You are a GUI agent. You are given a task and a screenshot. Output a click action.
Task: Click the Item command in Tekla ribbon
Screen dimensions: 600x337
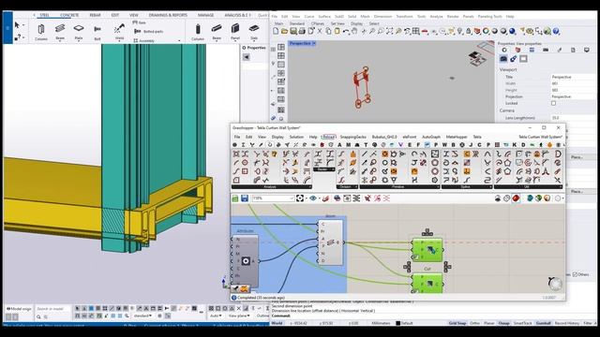click(140, 22)
